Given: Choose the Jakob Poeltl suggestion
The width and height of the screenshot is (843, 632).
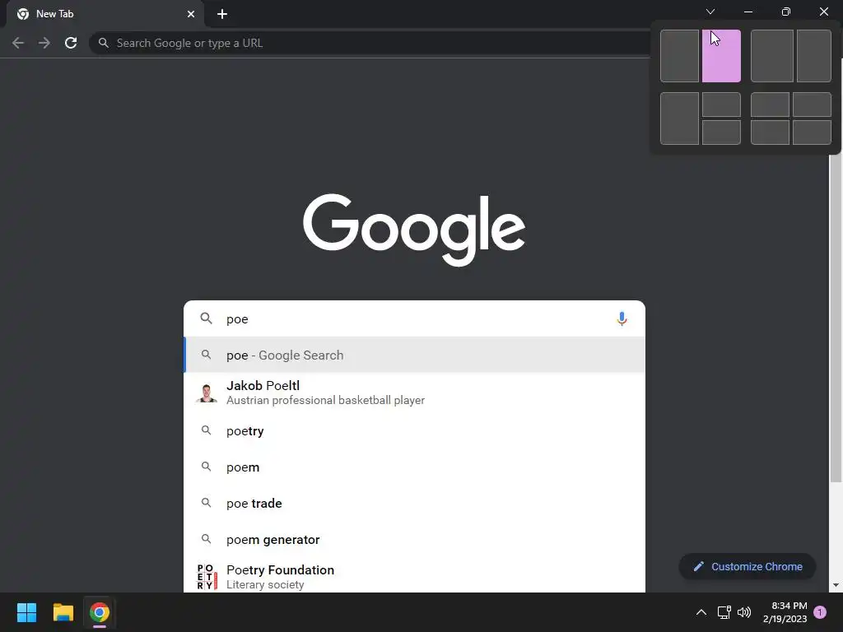Looking at the screenshot, I should click(414, 393).
